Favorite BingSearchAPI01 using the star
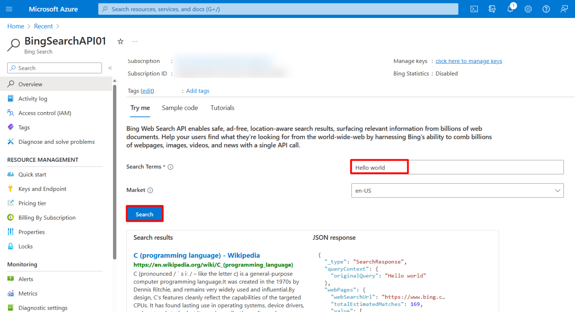 coord(120,41)
